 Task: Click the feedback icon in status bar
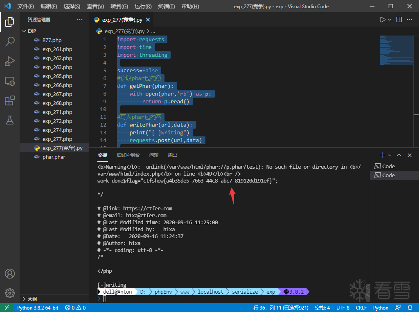tap(398, 308)
